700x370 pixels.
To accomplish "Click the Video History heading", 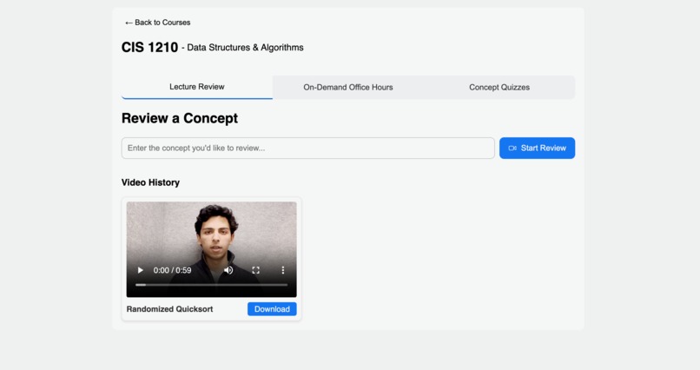I will click(150, 182).
